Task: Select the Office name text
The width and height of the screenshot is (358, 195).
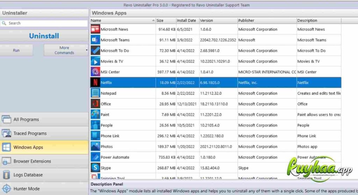Action: pos(106,104)
